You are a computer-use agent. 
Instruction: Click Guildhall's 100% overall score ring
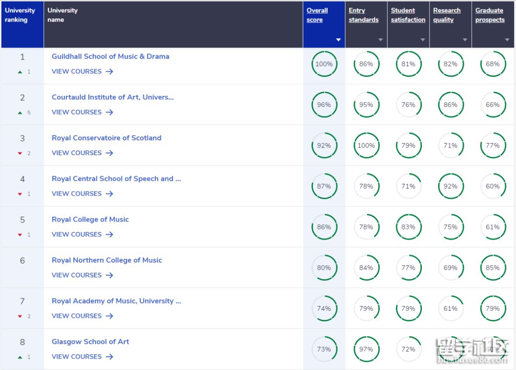[x=324, y=64]
